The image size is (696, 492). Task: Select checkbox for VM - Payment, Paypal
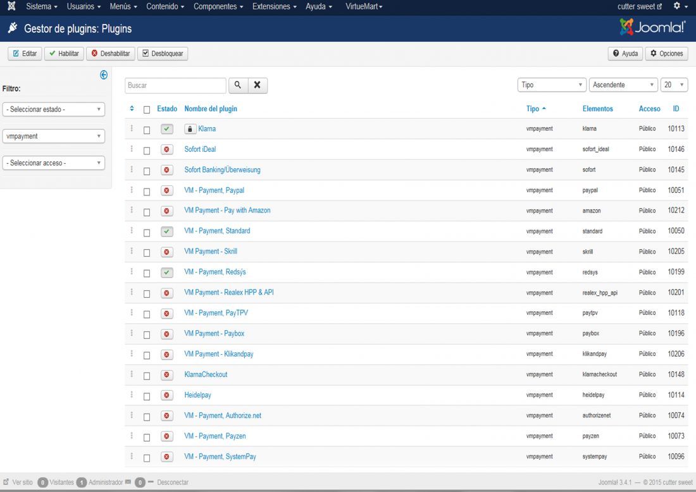[147, 192]
